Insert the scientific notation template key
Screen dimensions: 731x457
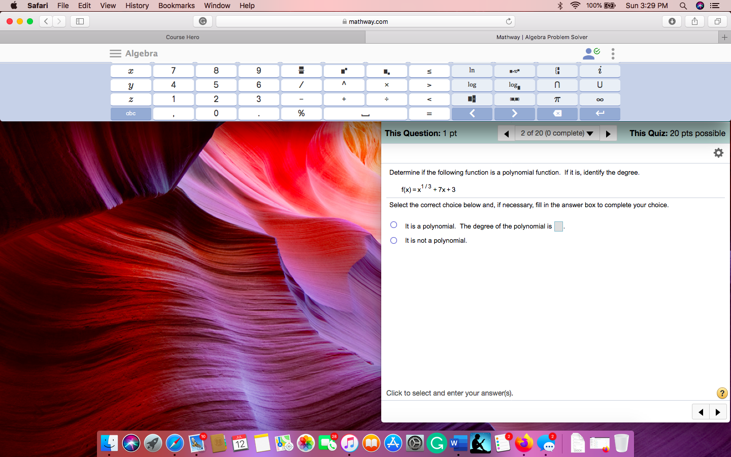pyautogui.click(x=514, y=71)
